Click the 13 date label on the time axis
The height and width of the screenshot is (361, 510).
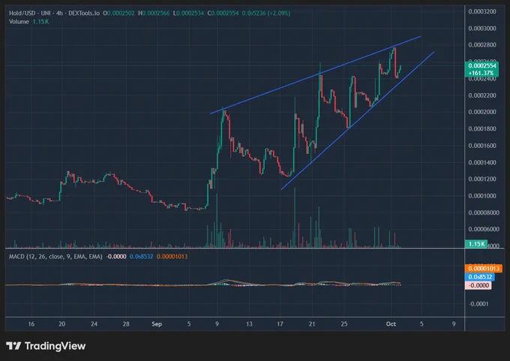(x=249, y=324)
